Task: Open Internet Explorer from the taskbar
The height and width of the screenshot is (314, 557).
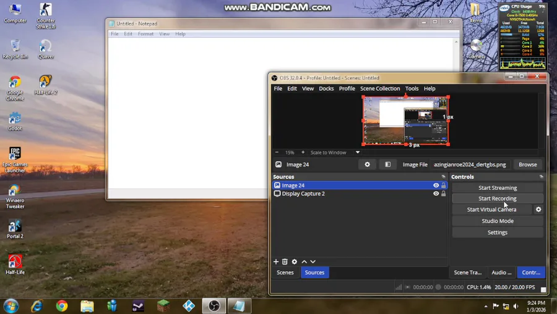Action: (37, 306)
